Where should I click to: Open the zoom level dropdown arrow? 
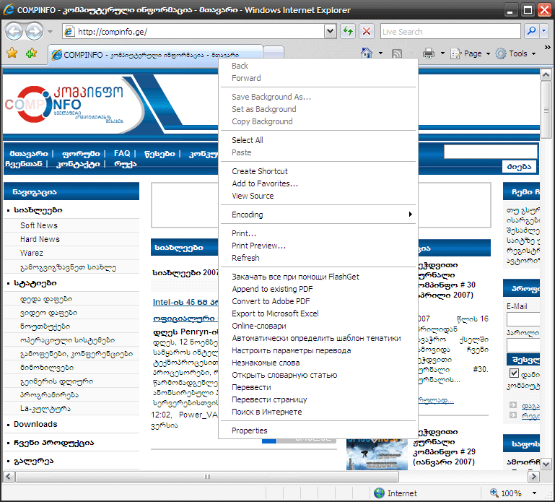(534, 493)
